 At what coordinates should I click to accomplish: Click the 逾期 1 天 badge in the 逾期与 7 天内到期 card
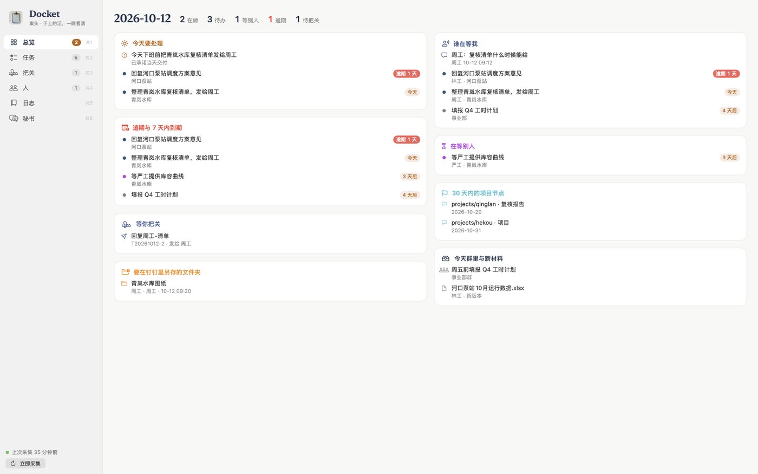(x=407, y=140)
